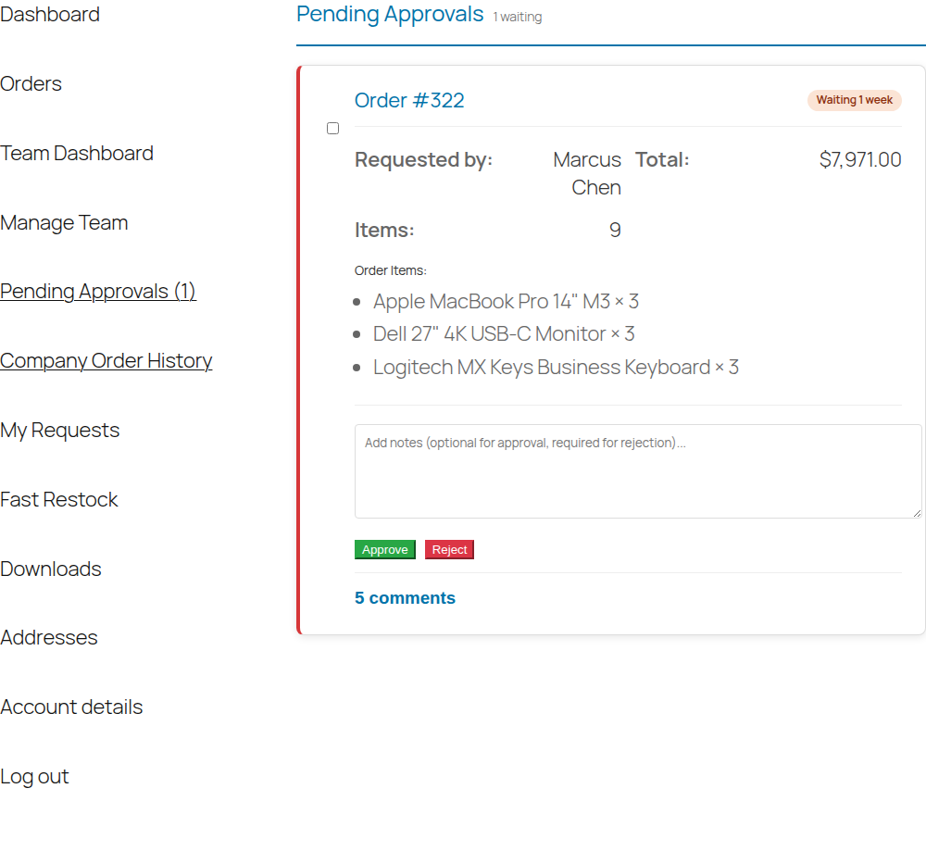Click requester name Marcus Chen
926x851 pixels.
click(587, 173)
